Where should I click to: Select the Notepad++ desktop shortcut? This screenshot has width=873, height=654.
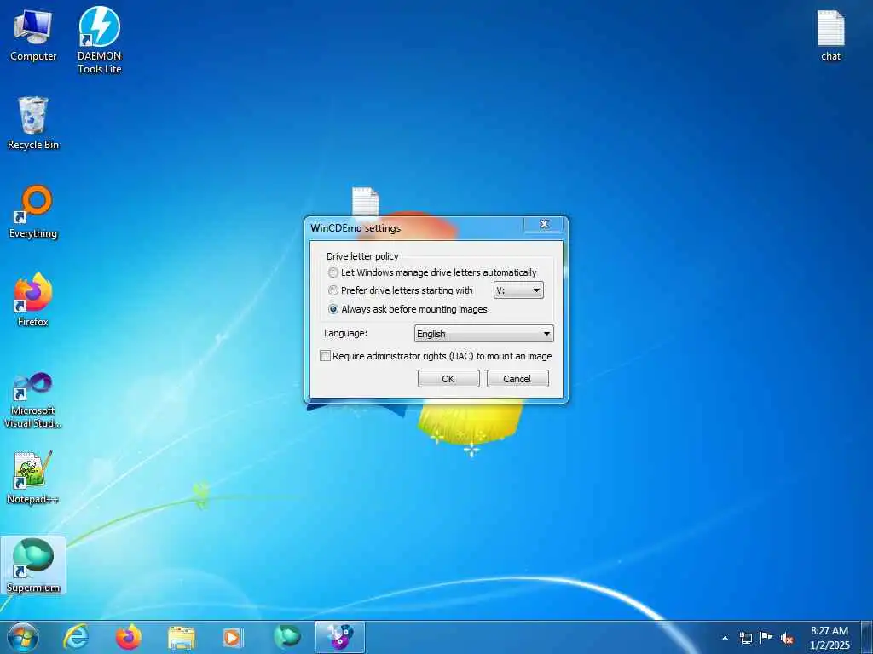point(33,478)
